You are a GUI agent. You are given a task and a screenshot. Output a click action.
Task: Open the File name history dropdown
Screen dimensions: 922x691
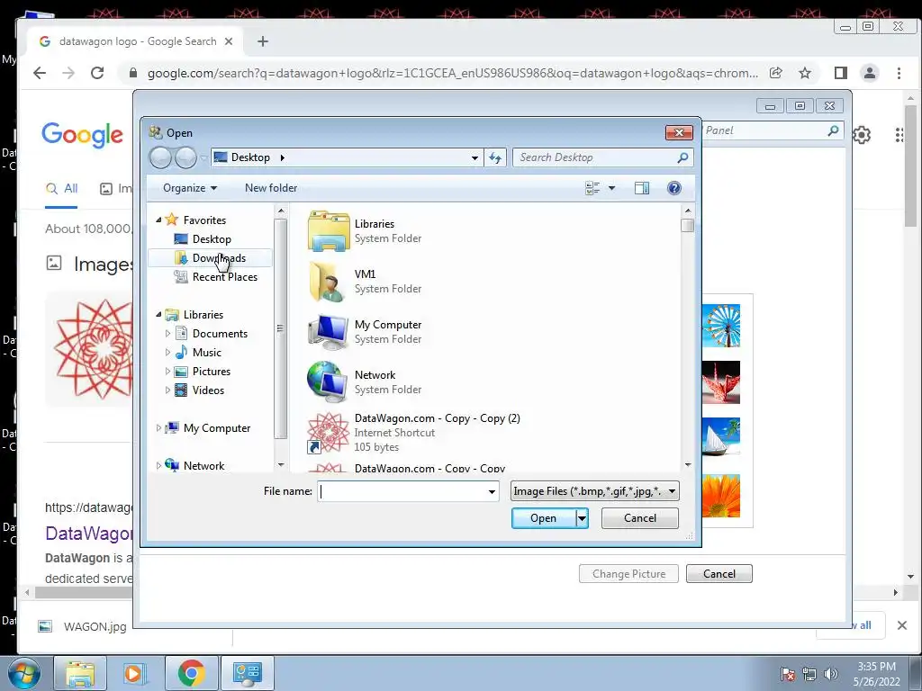pos(492,491)
